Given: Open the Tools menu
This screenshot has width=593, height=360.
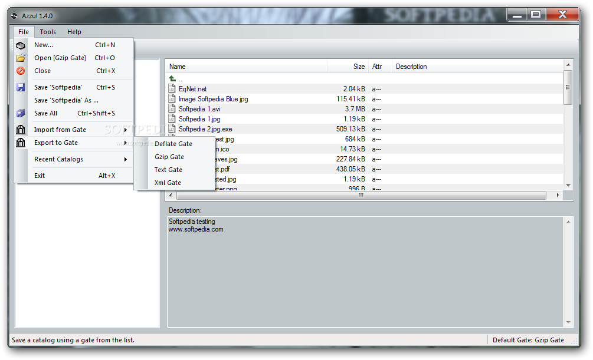Looking at the screenshot, I should (x=48, y=32).
